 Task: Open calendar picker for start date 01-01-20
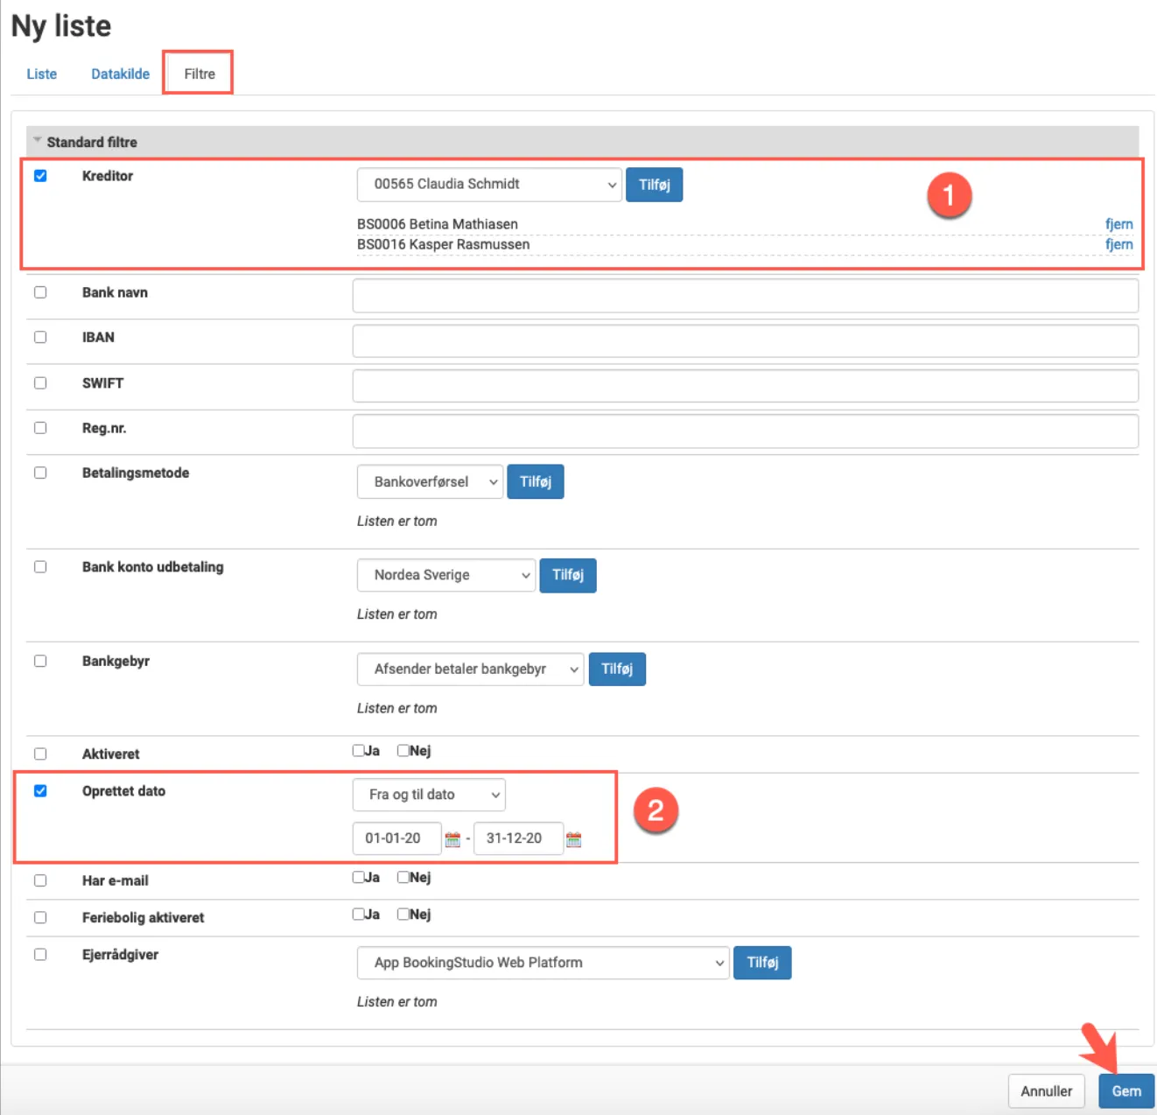pyautogui.click(x=452, y=839)
